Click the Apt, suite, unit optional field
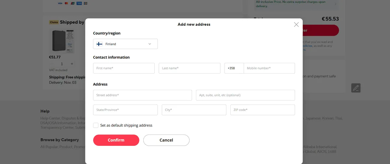This screenshot has height=164, width=390. pyautogui.click(x=245, y=95)
